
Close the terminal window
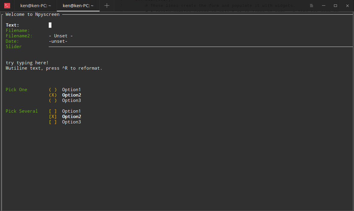[x=347, y=6]
